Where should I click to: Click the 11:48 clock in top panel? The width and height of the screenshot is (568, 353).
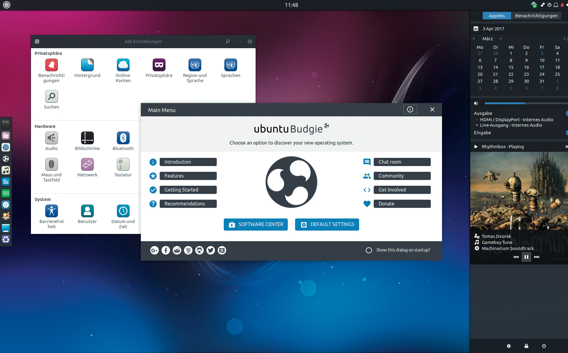point(291,5)
